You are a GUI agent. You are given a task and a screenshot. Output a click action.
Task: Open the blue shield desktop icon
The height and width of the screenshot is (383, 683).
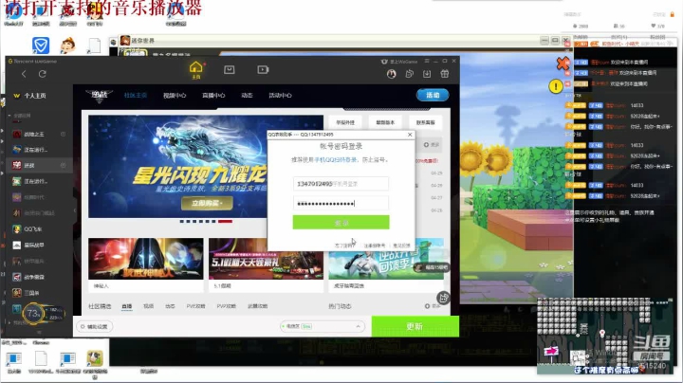[x=41, y=46]
